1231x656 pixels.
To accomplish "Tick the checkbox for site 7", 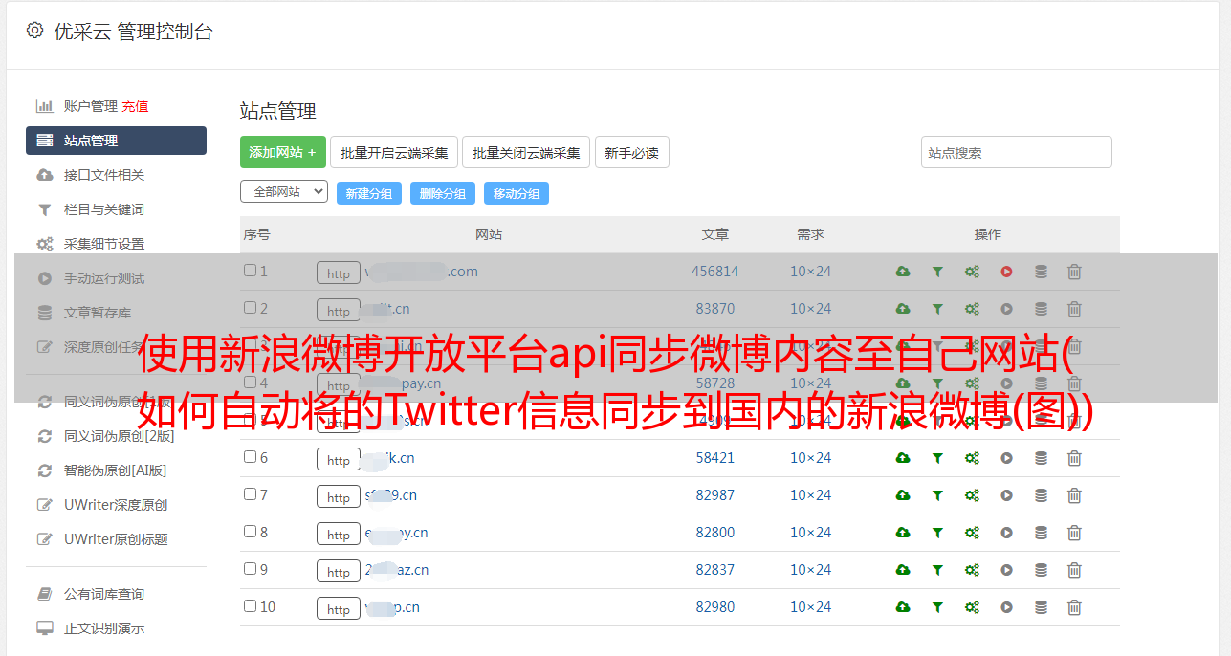I will [250, 494].
